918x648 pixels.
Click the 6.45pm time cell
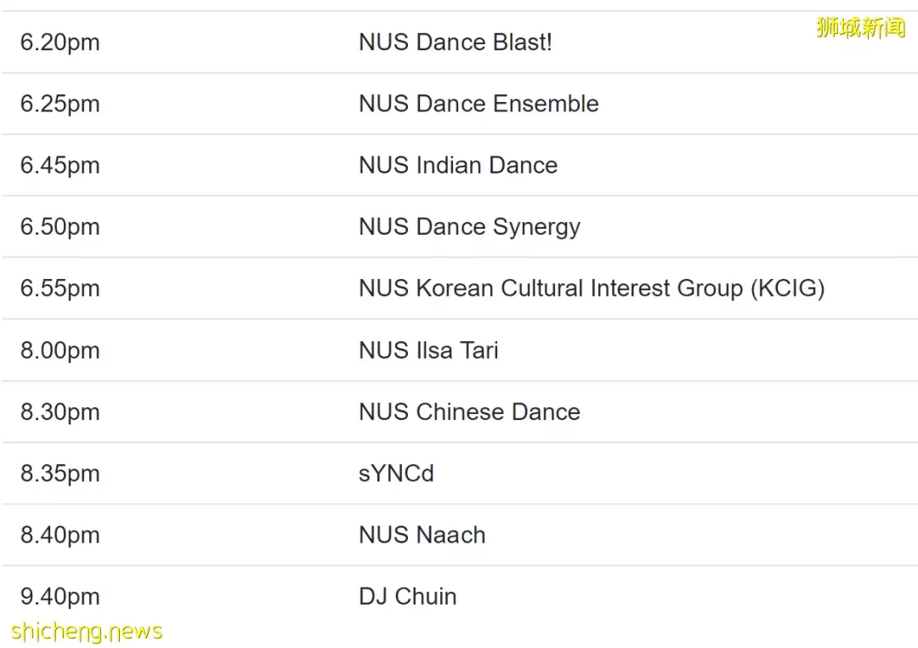[60, 165]
